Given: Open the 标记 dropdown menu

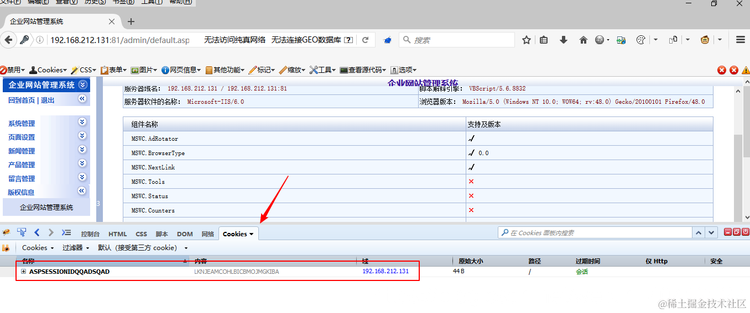Looking at the screenshot, I should [x=262, y=70].
